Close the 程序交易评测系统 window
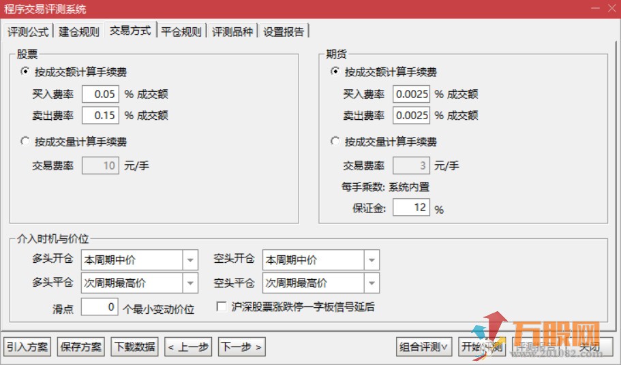 coord(612,9)
